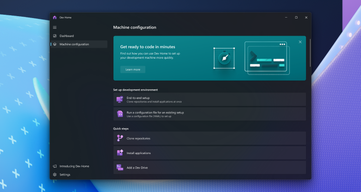Click the Clone repositories icon
Image resolution: width=361 pixels, height=192 pixels.
pos(120,138)
